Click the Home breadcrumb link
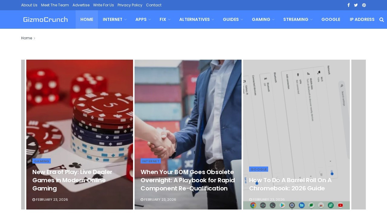The height and width of the screenshot is (218, 387). pos(27,38)
